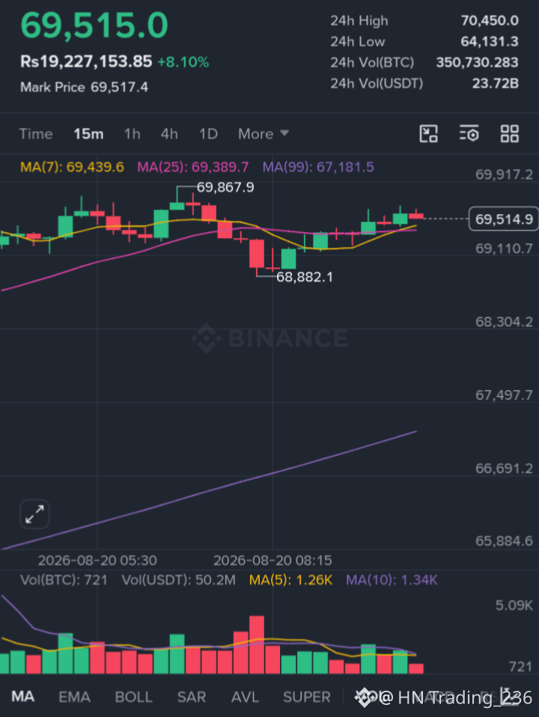The height and width of the screenshot is (717, 539).
Task: Switch to the 1h interval
Action: click(x=133, y=134)
